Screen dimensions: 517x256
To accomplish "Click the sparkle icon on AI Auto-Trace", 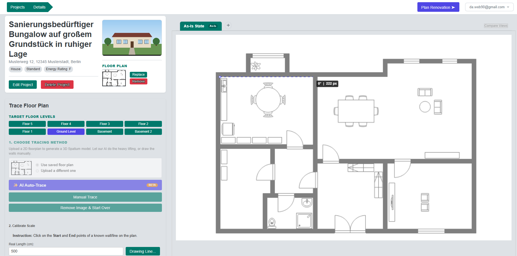I will click(x=16, y=185).
